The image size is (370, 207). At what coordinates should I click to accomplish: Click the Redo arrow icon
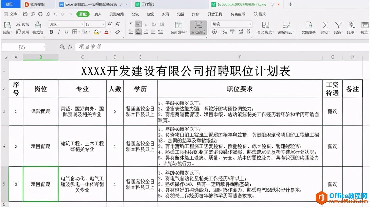coord(63,14)
